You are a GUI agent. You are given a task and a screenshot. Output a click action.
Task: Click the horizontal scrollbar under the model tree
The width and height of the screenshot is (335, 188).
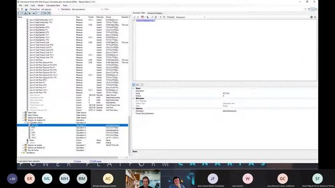[x=69, y=158]
